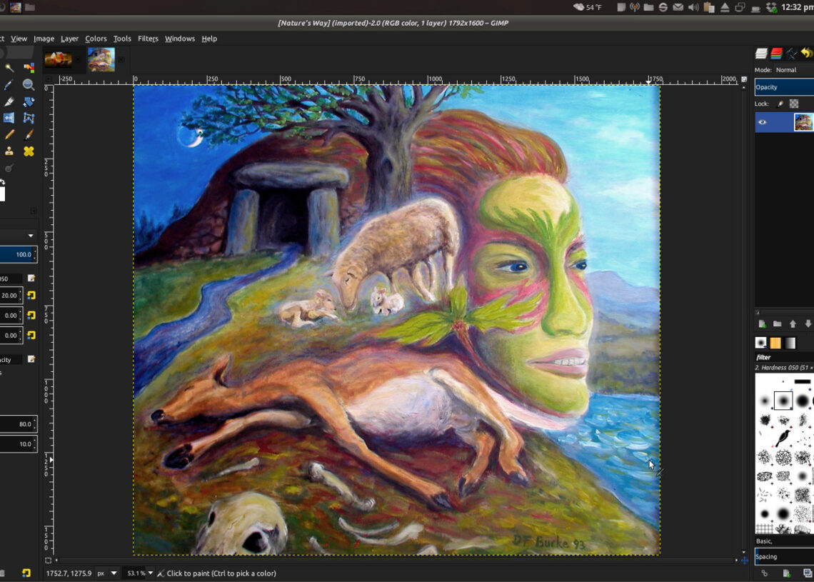The height and width of the screenshot is (582, 814).
Task: Select the Paintbrush tool
Action: tap(29, 134)
